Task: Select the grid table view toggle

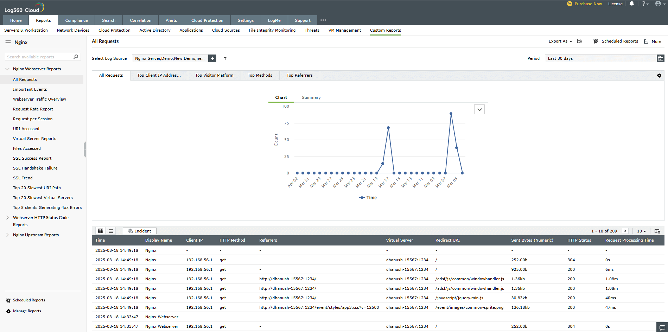Action: tap(101, 231)
